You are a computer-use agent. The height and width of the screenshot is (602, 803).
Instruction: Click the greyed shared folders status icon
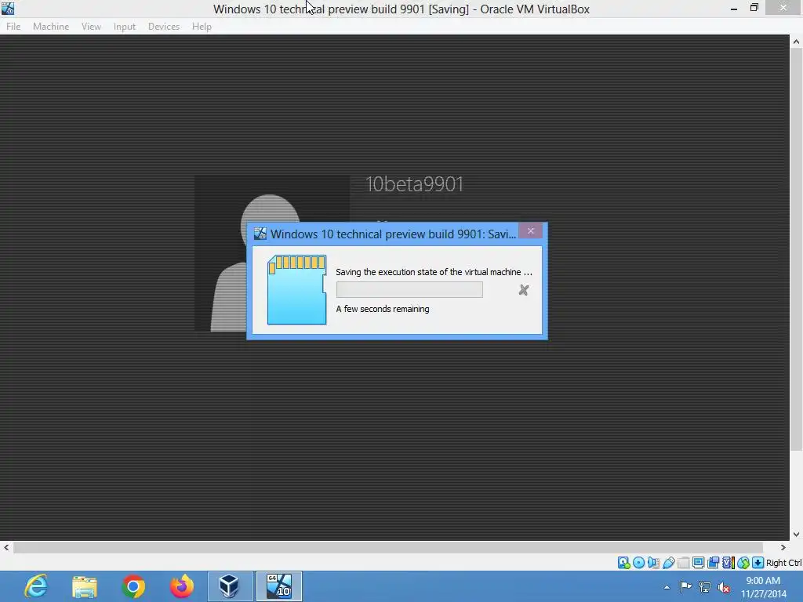click(683, 563)
